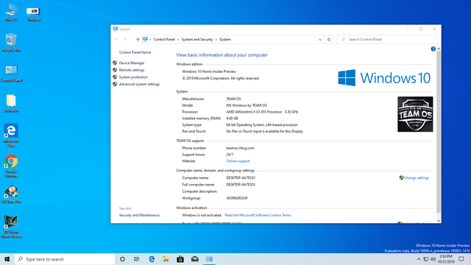The height and width of the screenshot is (265, 471).
Task: Open network status tray icon
Action: pos(425,259)
